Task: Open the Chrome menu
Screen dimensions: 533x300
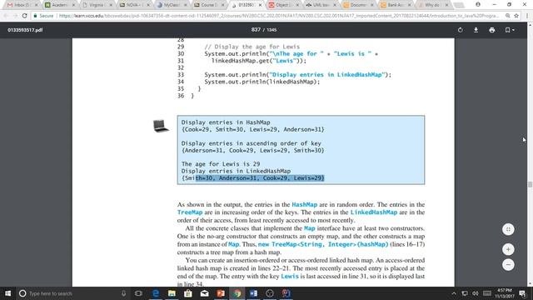Action: point(527,16)
